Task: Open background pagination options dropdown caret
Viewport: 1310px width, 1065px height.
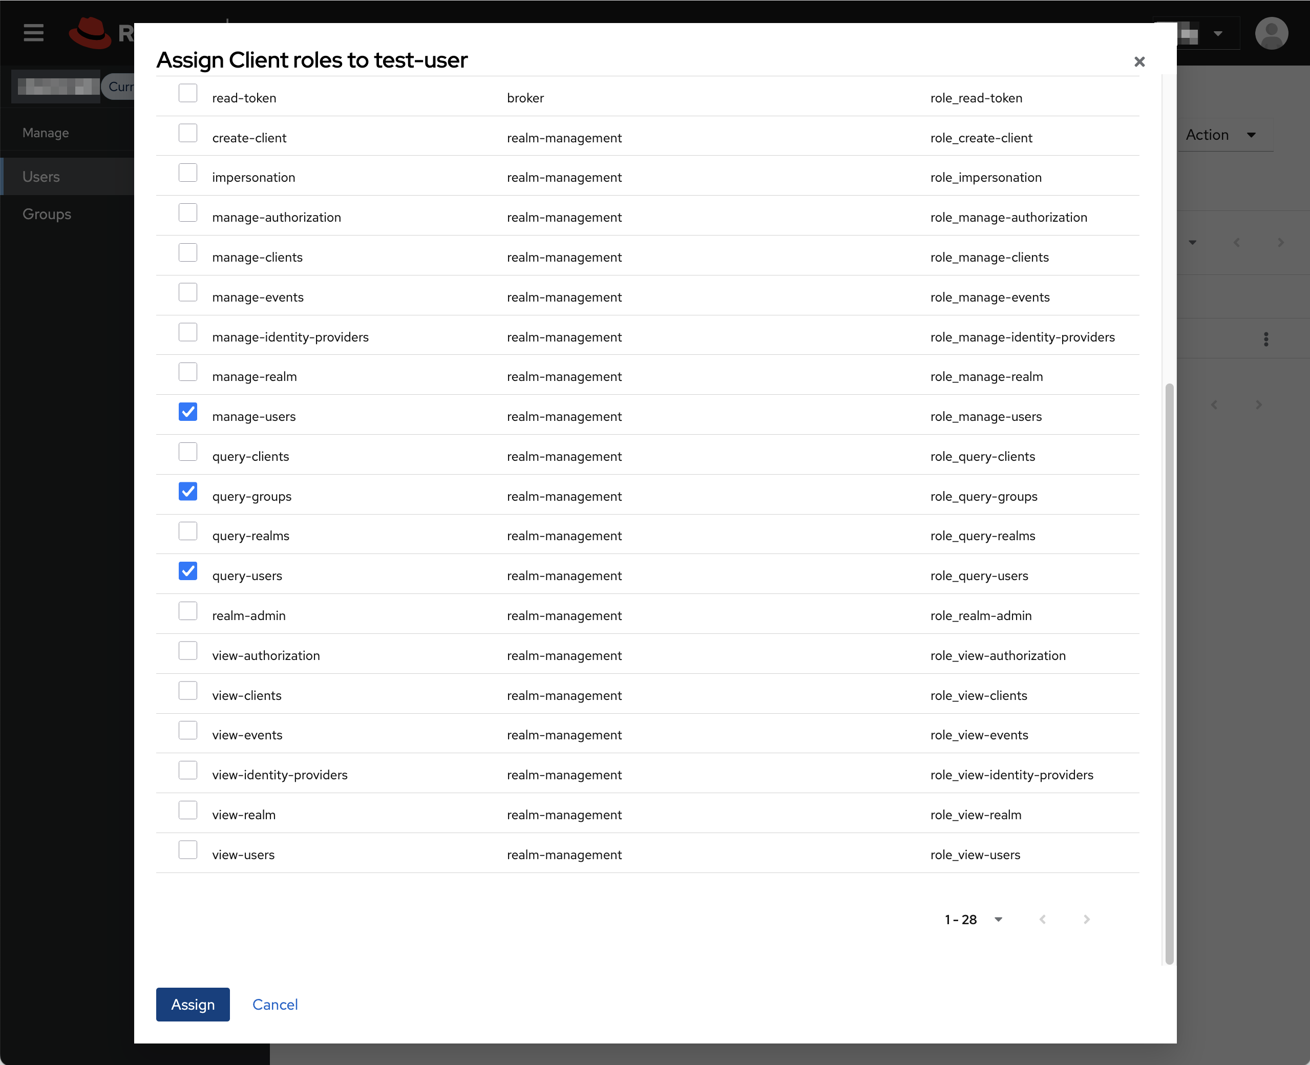Action: 1192,242
